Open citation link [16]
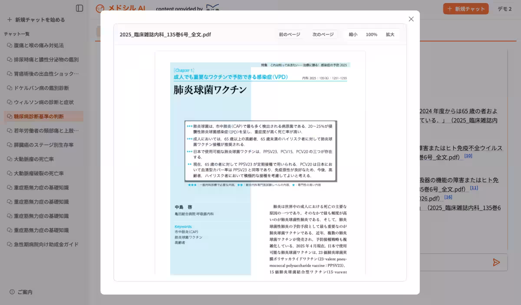 [x=448, y=197]
